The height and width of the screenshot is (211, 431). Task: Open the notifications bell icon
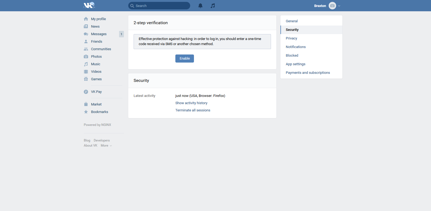coord(200,6)
